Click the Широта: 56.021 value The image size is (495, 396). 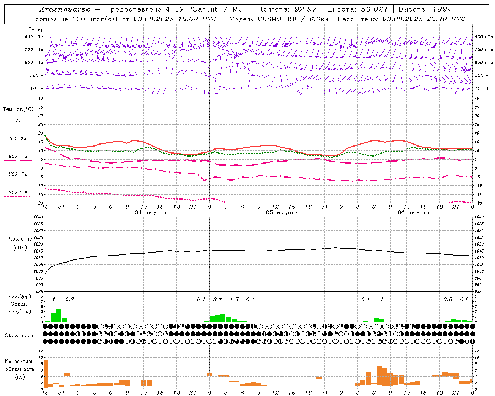[x=358, y=9]
